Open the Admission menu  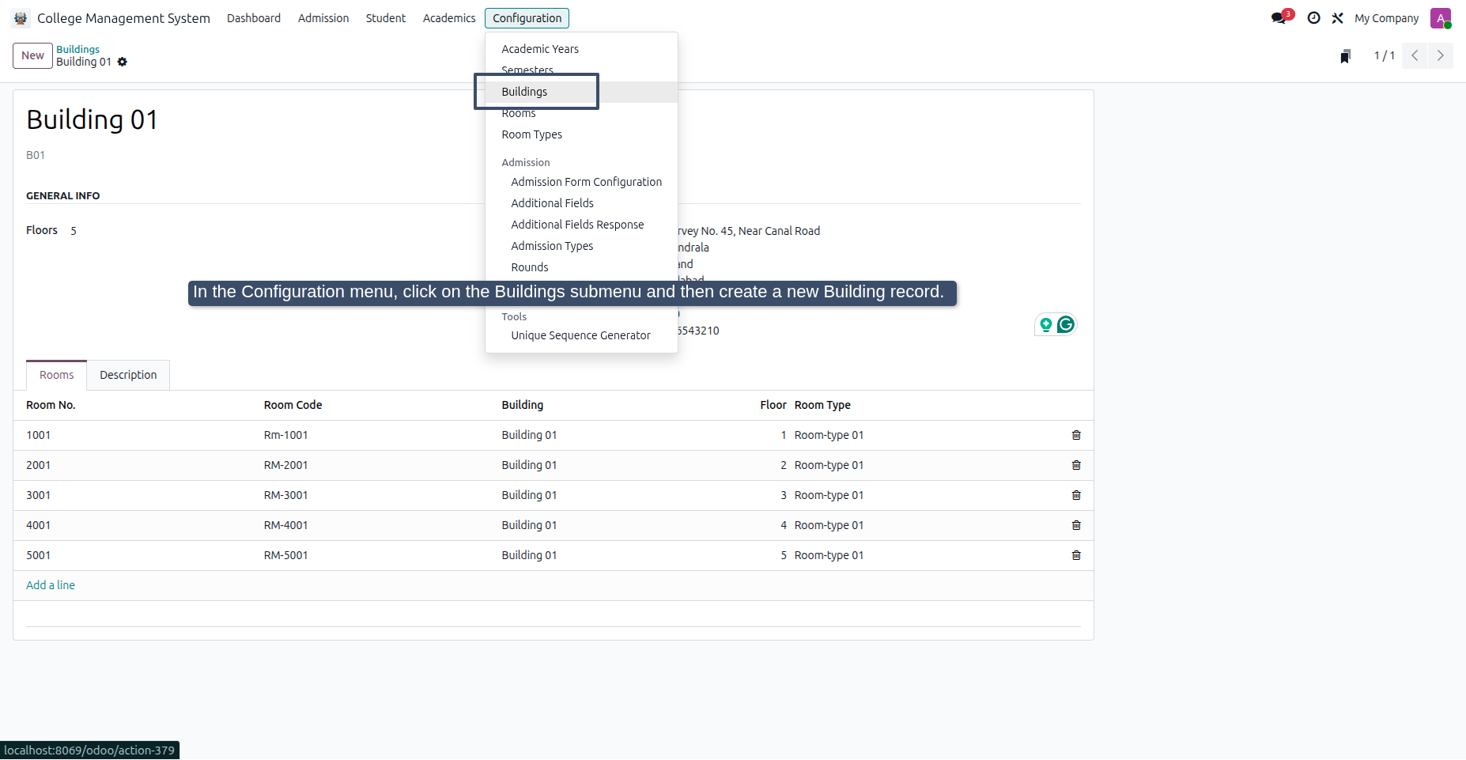click(323, 18)
